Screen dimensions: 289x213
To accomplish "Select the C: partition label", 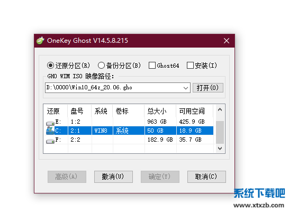I will click(x=58, y=131).
